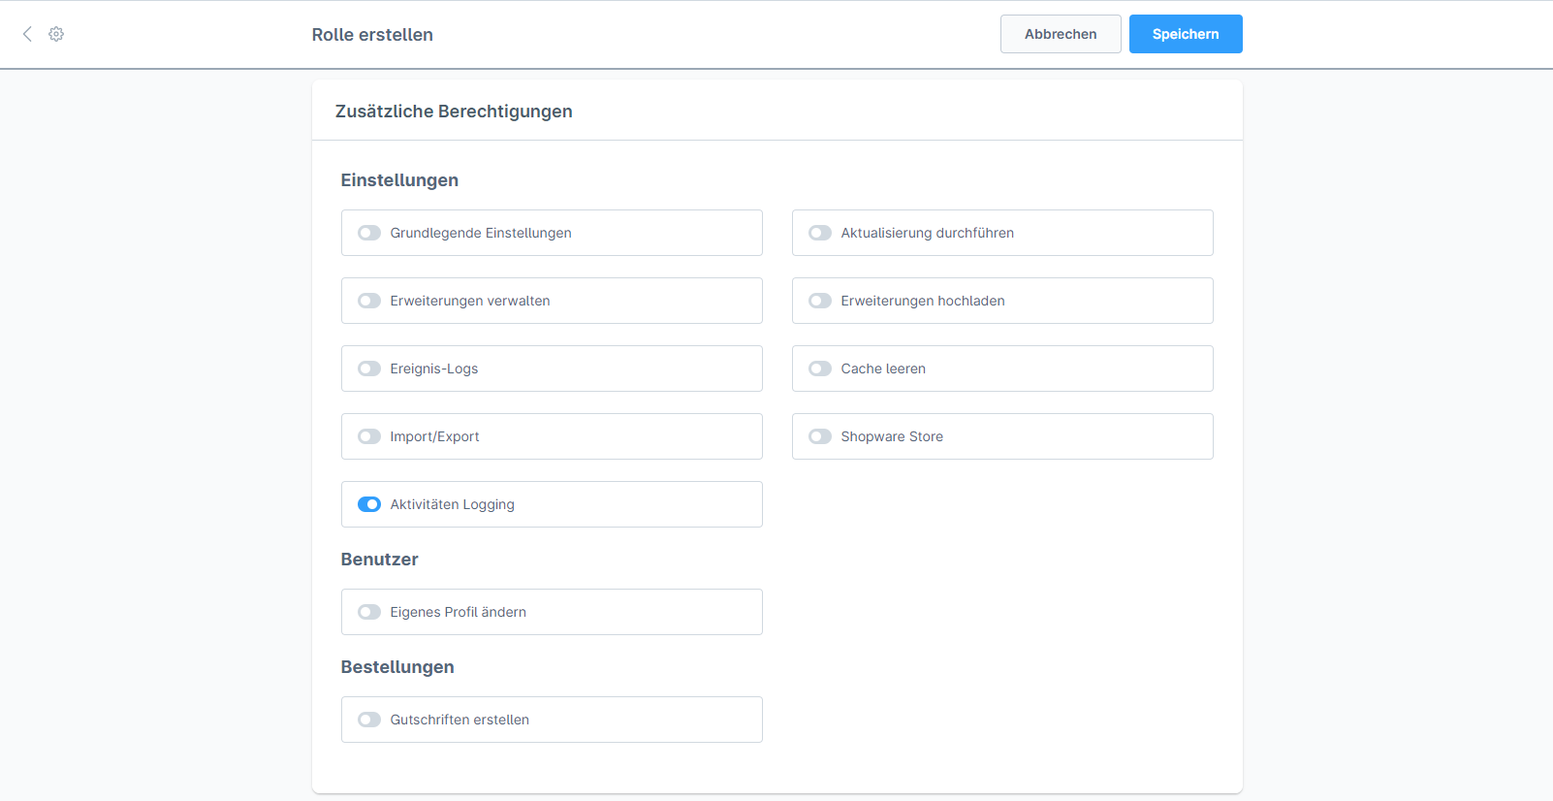This screenshot has height=801, width=1553.
Task: Click the Eigenes Profil ändern label text
Action: pyautogui.click(x=459, y=612)
